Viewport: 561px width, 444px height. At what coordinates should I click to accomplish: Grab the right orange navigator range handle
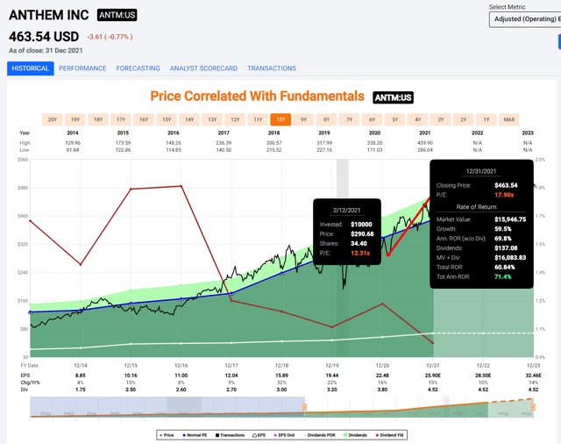coord(533,407)
